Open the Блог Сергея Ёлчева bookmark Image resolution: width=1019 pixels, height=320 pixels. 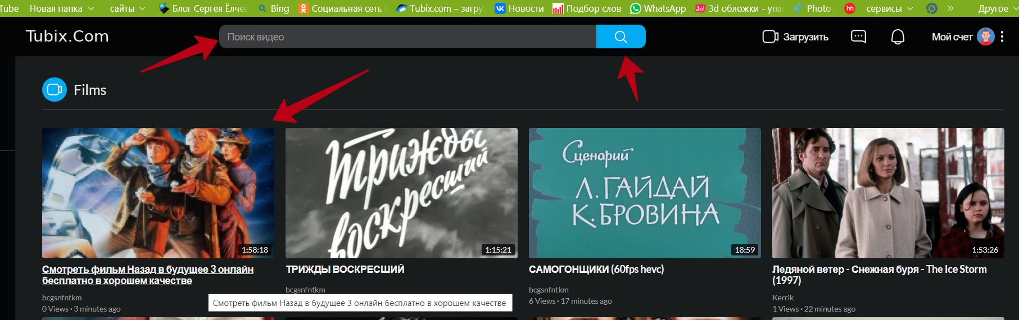203,8
